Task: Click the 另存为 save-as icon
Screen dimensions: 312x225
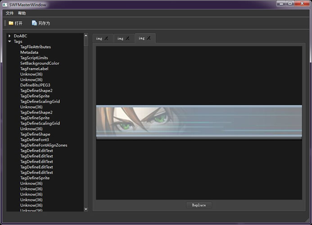Action: 34,23
